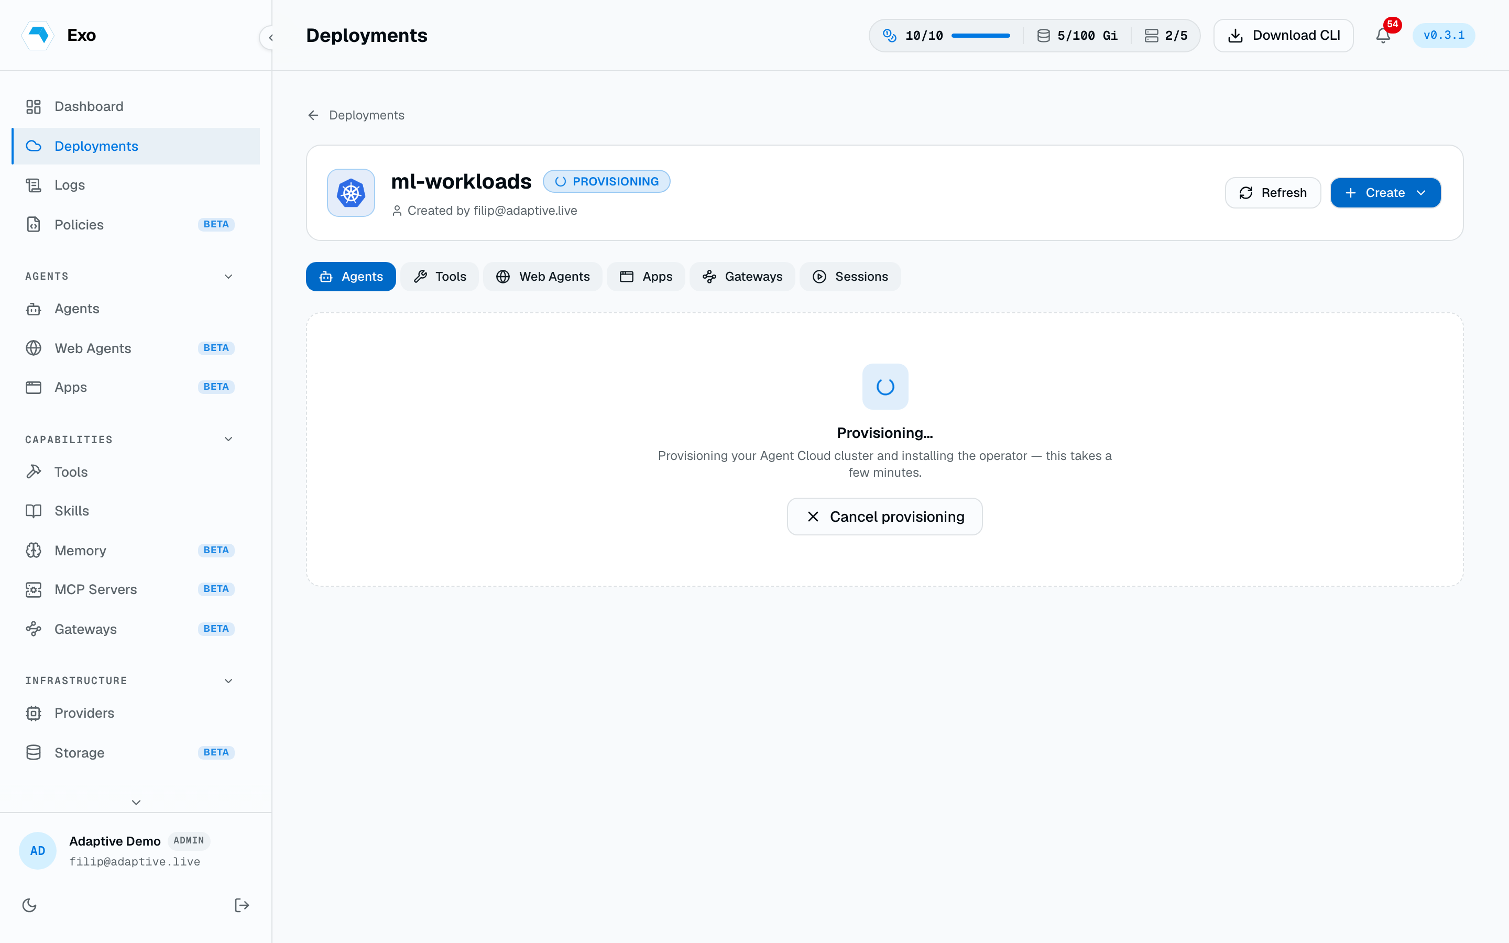Screen dimensions: 1509x943
Task: Click the AD user avatar
Action: tap(37, 851)
